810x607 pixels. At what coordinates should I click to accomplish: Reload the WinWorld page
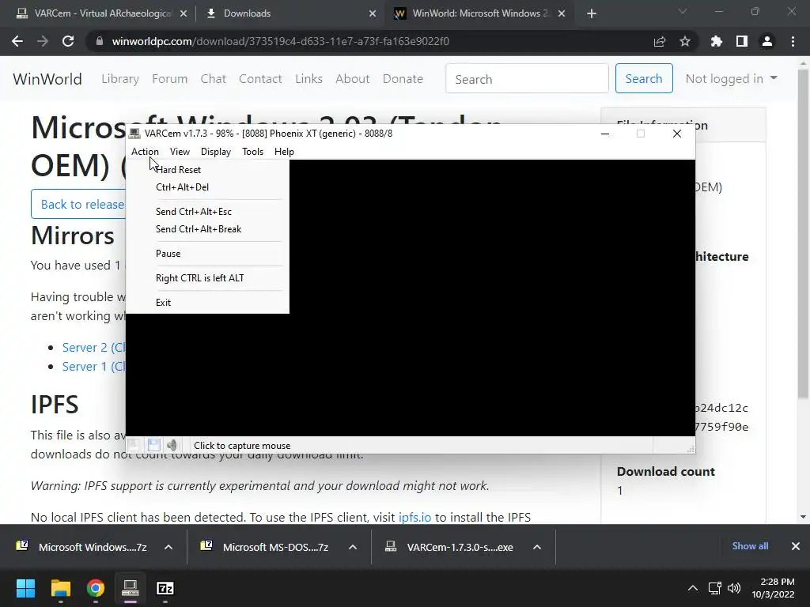click(68, 41)
